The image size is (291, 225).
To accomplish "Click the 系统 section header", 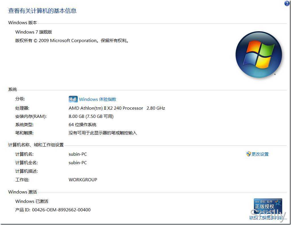I will 12,89.
